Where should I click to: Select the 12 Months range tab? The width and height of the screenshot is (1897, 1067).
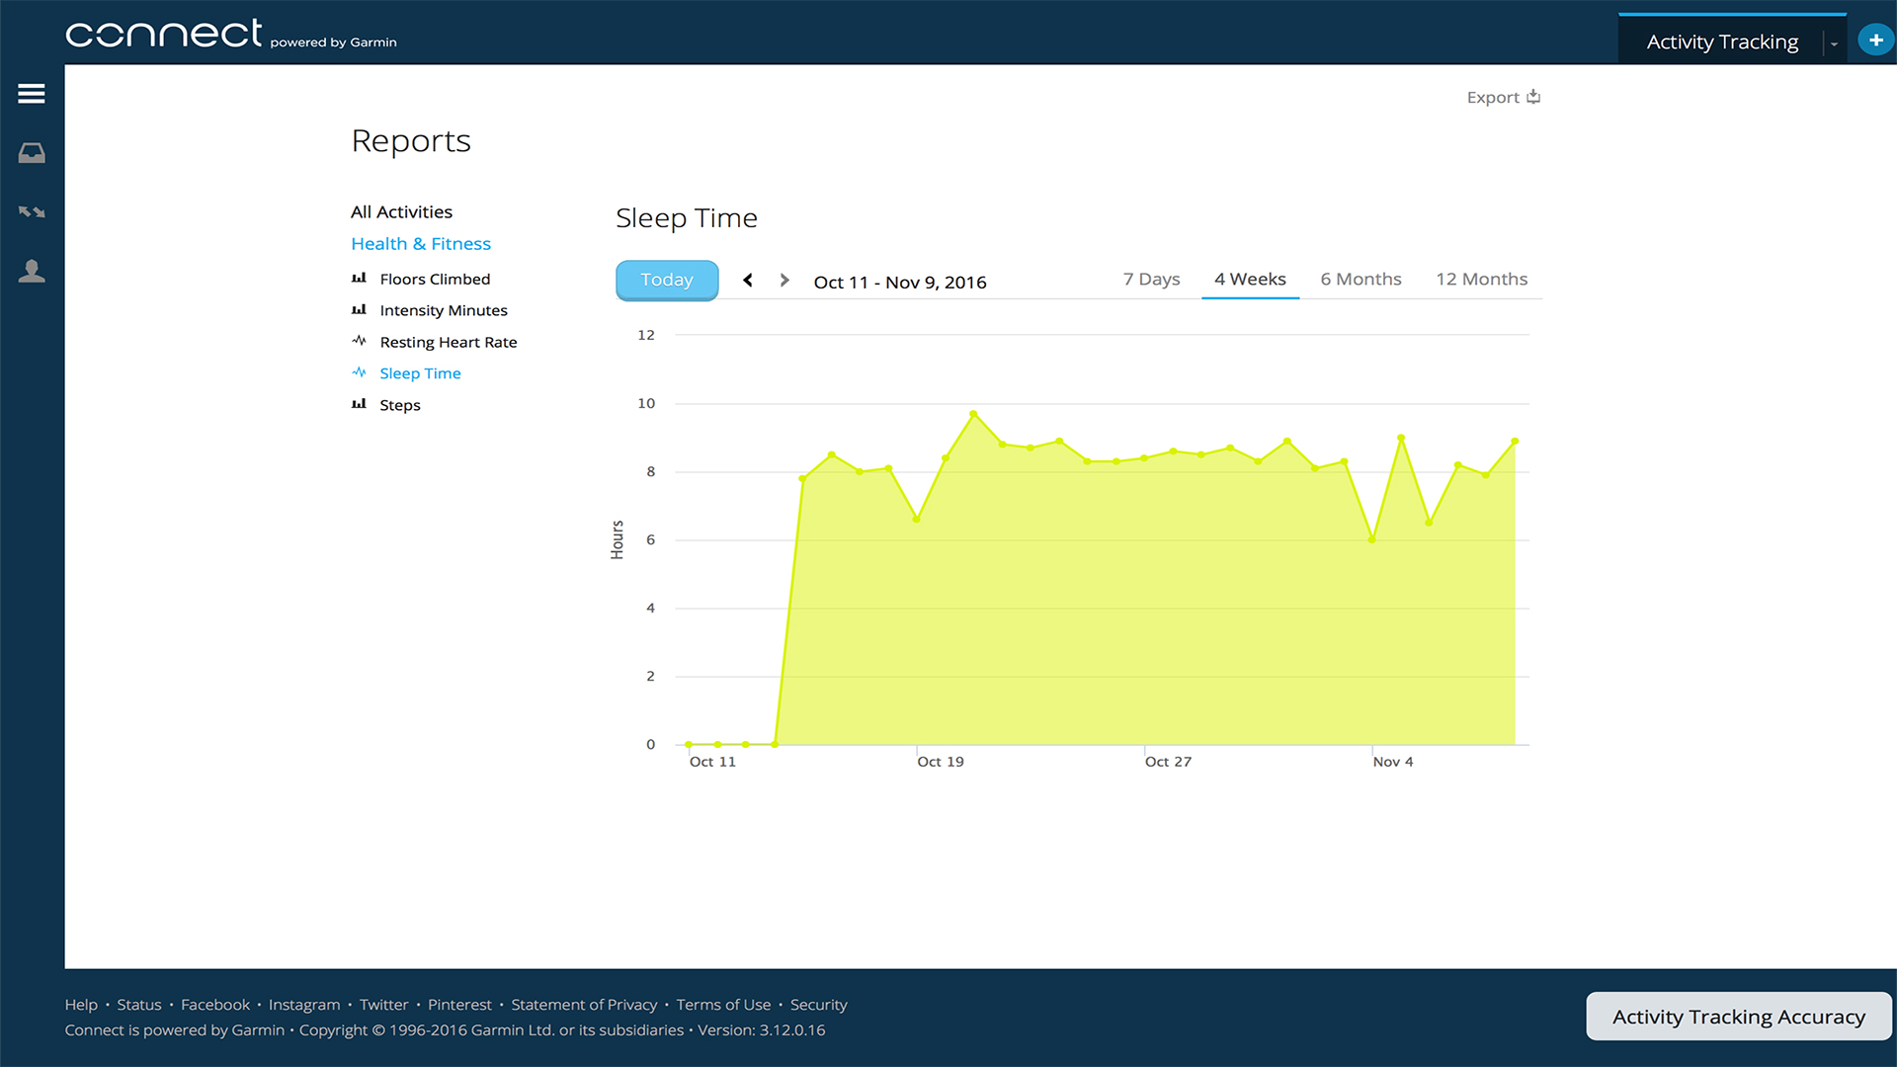(x=1481, y=280)
